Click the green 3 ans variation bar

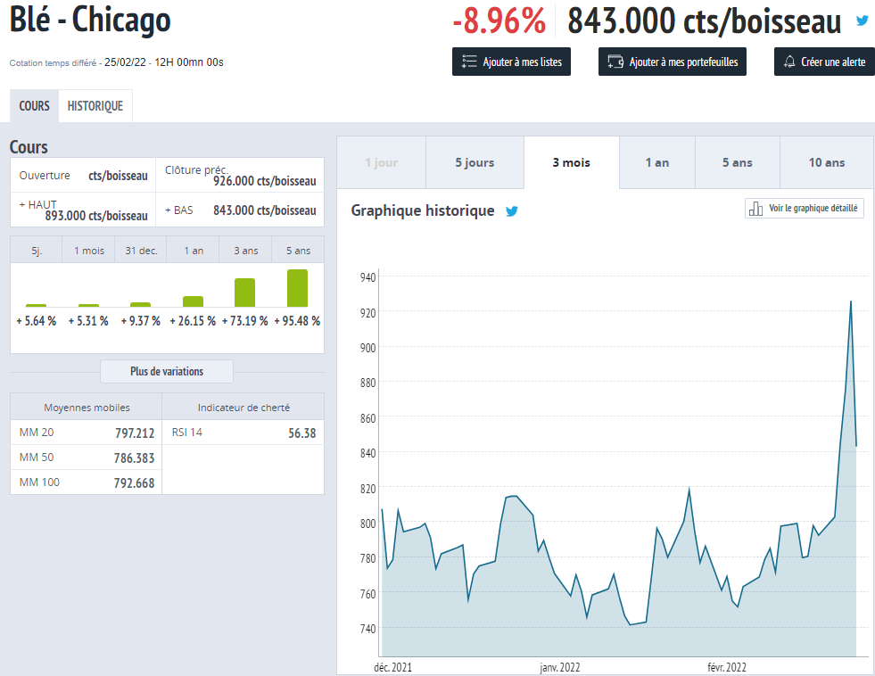click(245, 293)
